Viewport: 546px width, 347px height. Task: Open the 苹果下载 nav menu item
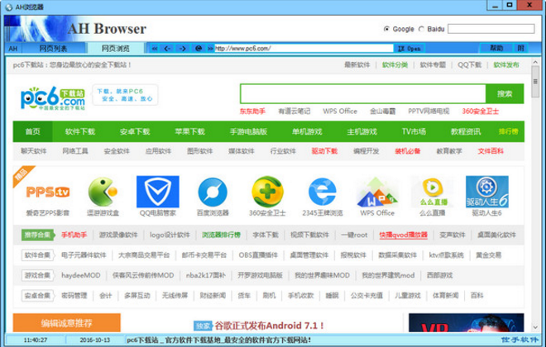pyautogui.click(x=189, y=131)
